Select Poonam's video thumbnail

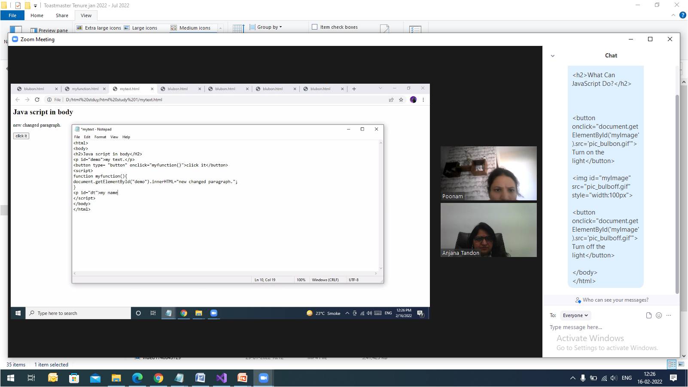coord(488,173)
